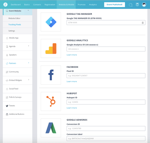150x143 pixels.
Task: Click the GOOGLE ADWORDS heading
Action: 77,120
